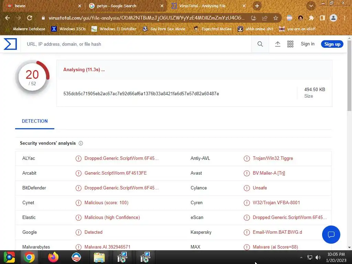This screenshot has height=264, width=352.
Task: Open the apps grid menu icon
Action: (x=290, y=44)
